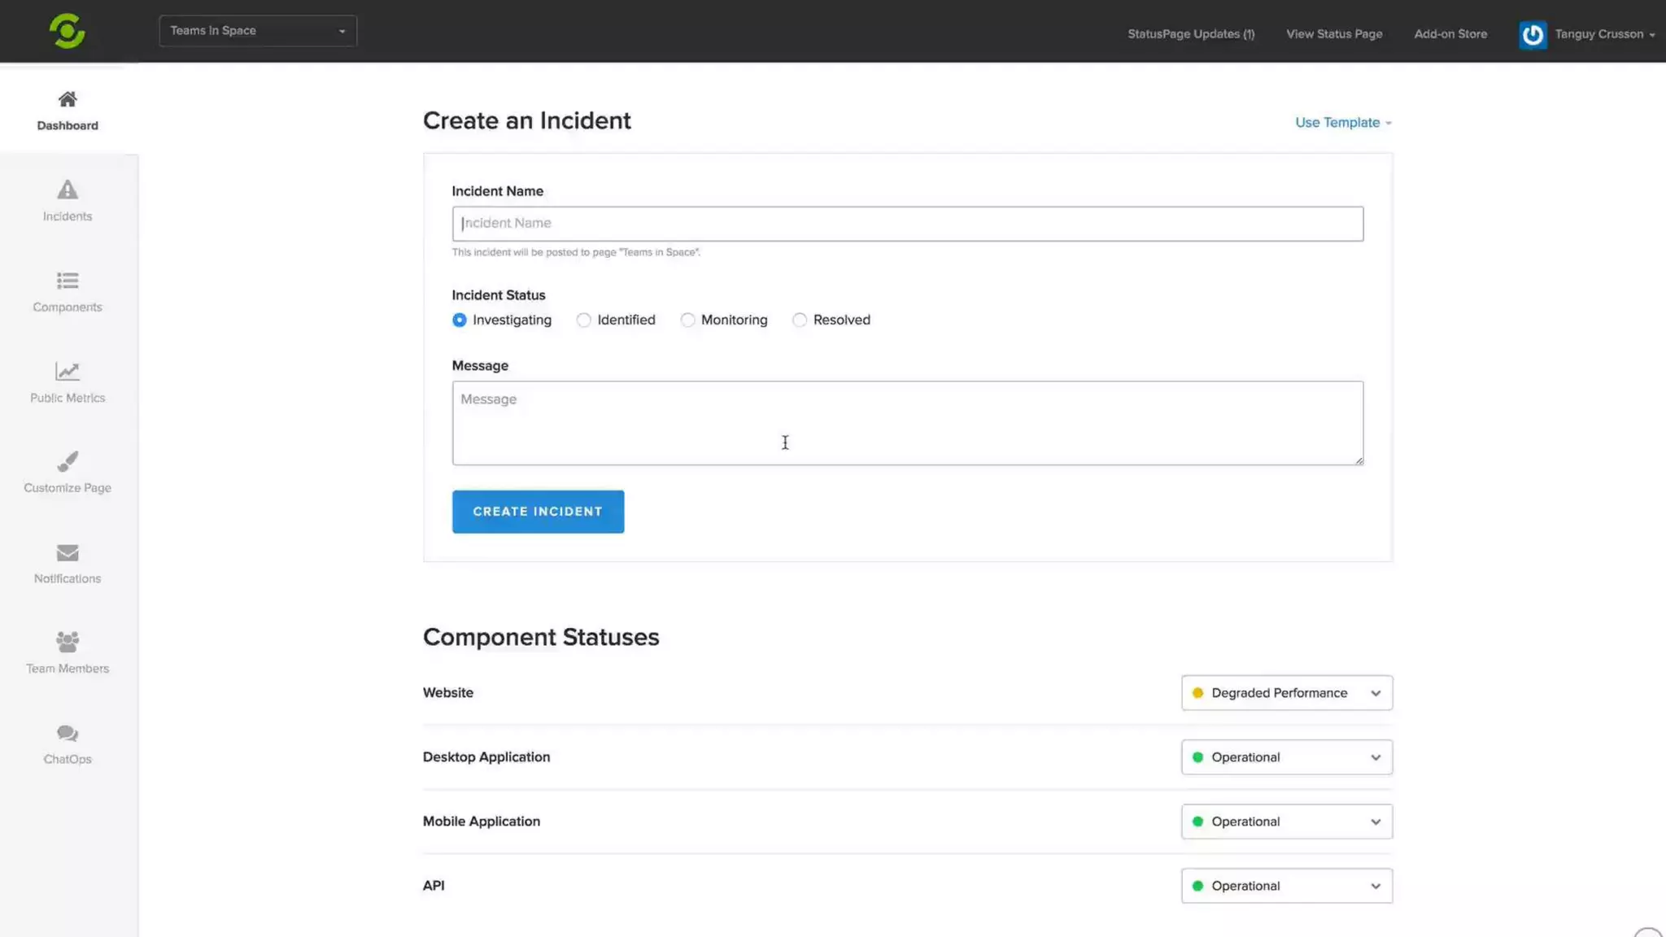Expand the Website status dropdown
This screenshot has height=937, width=1666.
[1286, 693]
